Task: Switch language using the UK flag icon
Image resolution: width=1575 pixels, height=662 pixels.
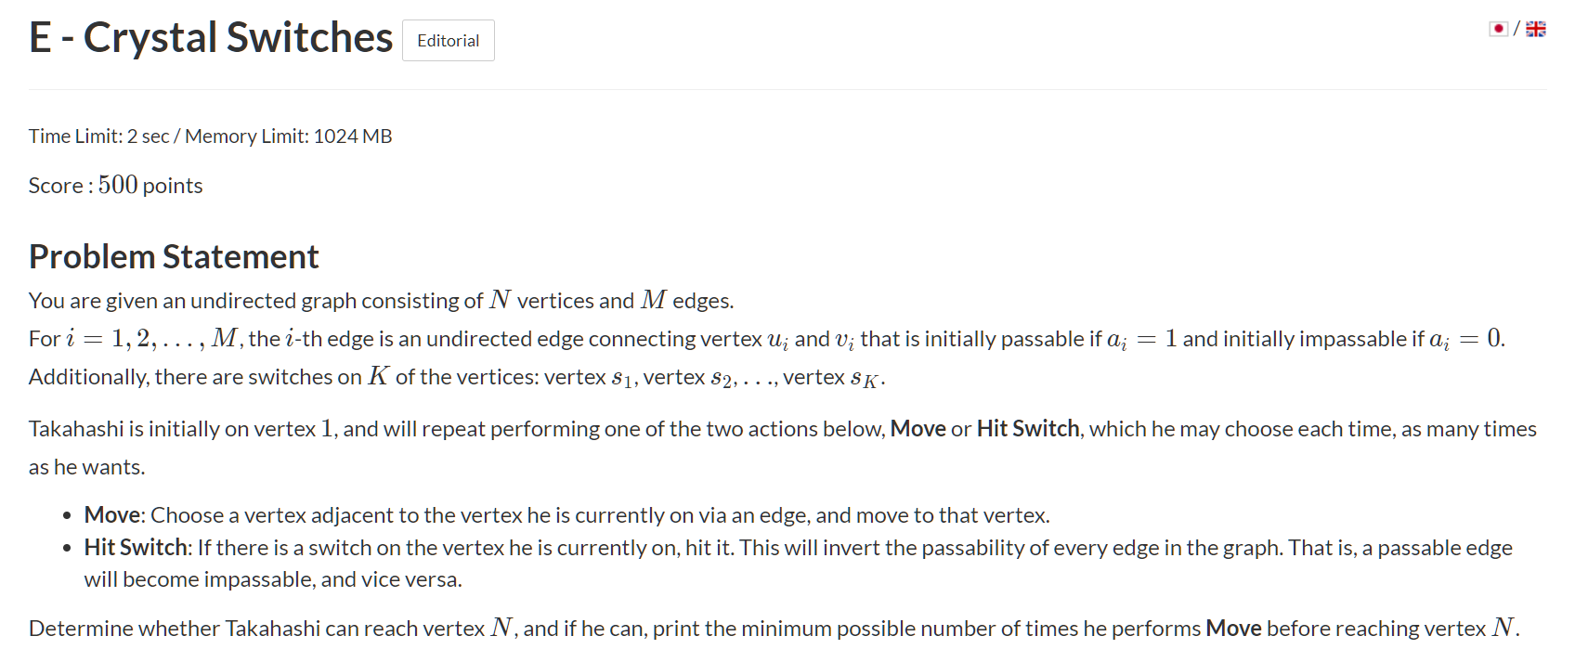Action: (x=1537, y=29)
